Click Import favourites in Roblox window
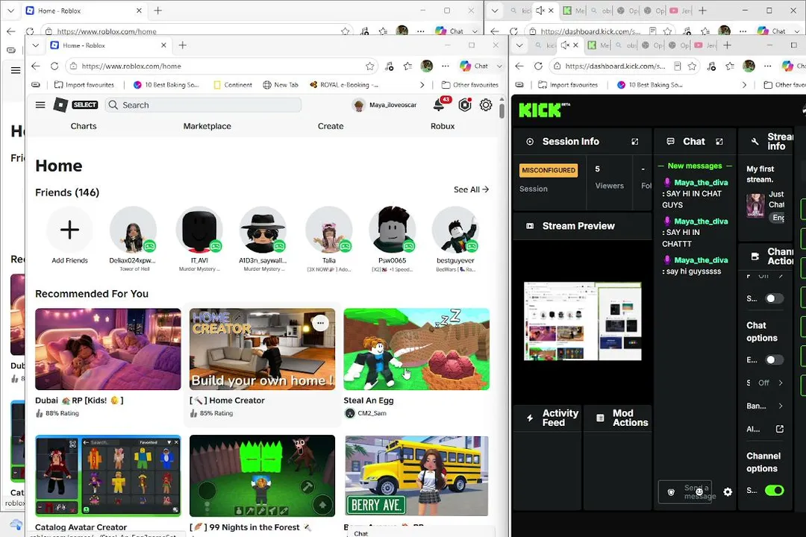The image size is (806, 537). [x=84, y=85]
